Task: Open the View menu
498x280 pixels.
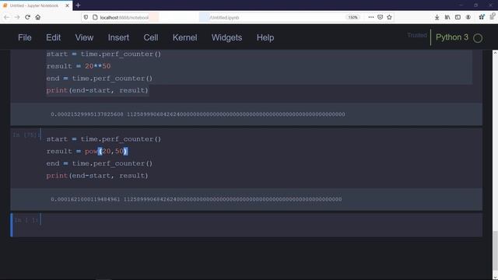Action: click(x=84, y=37)
